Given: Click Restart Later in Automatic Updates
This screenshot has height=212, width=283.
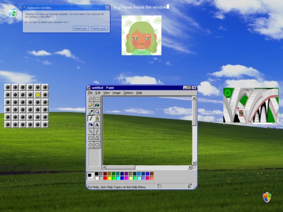Looking at the screenshot, I should [100, 28].
